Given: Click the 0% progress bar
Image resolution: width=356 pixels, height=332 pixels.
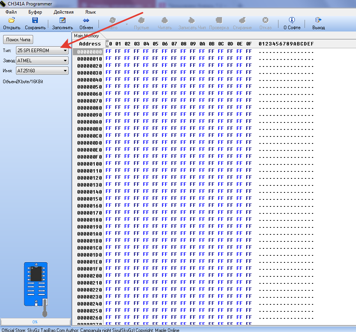Looking at the screenshot, I should coord(35,322).
